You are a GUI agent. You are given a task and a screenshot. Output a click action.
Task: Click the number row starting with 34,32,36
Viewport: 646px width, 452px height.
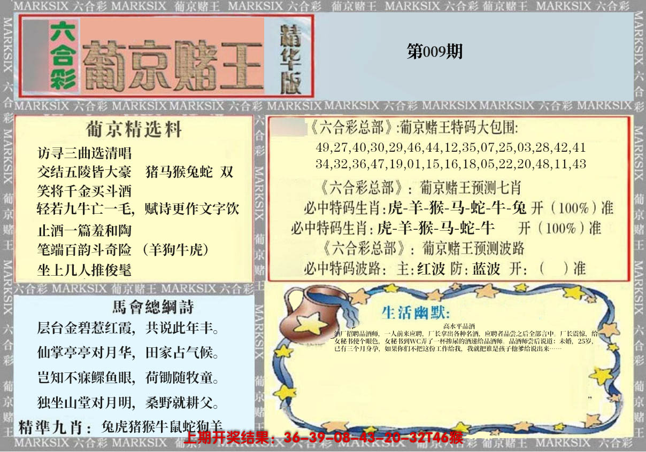coord(450,164)
